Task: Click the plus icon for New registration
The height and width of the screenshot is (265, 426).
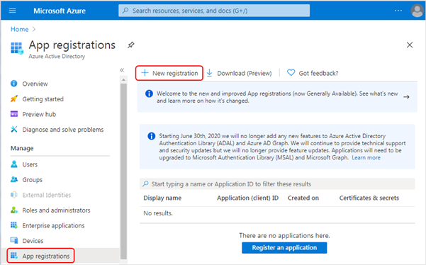Action: [x=145, y=73]
